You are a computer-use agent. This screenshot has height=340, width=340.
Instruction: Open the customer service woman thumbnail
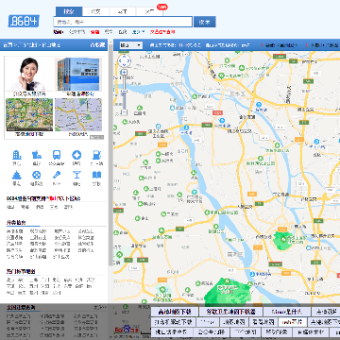point(29,75)
